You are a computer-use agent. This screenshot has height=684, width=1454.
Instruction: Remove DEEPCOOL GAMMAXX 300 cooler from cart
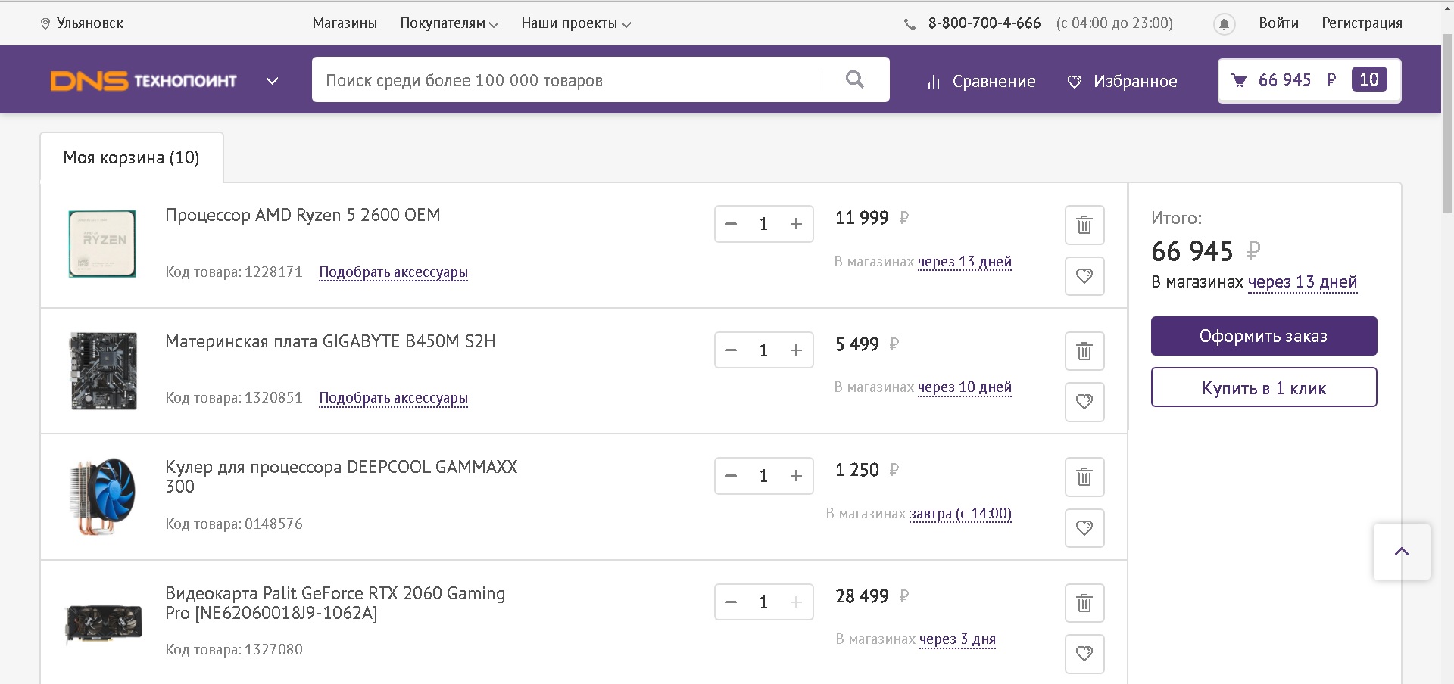tap(1084, 477)
